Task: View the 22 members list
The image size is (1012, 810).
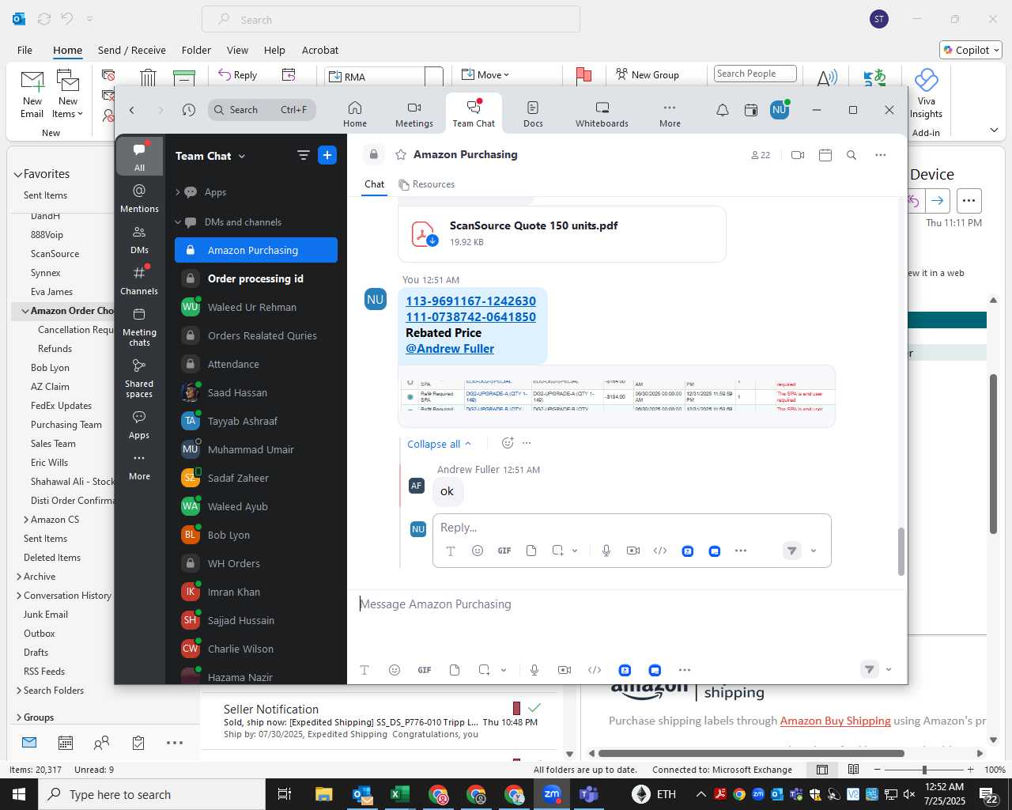Action: click(x=761, y=155)
